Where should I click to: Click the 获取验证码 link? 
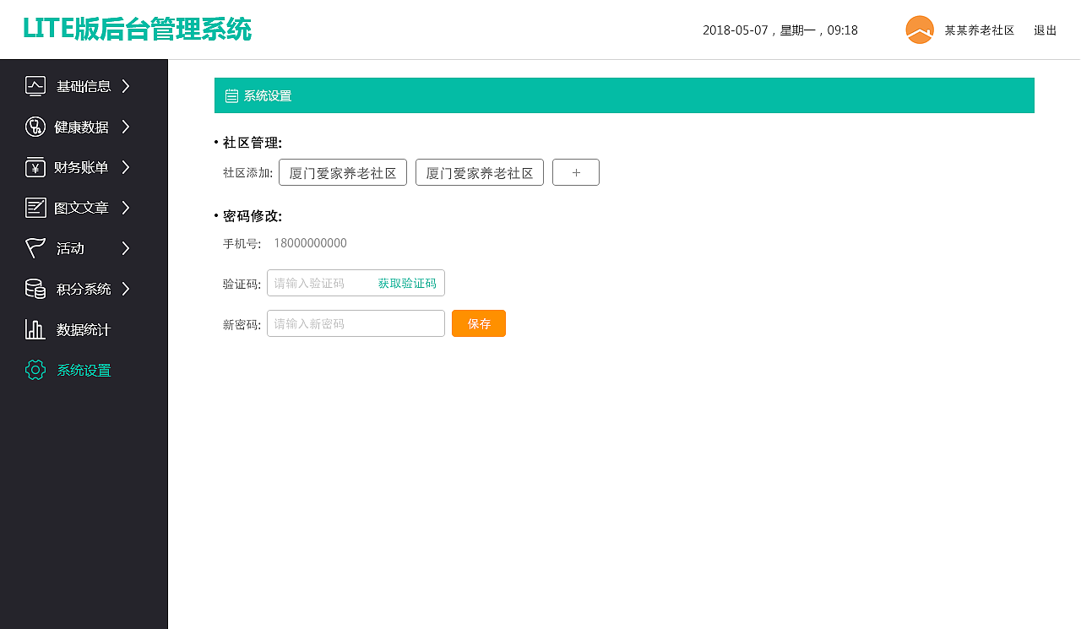(407, 283)
